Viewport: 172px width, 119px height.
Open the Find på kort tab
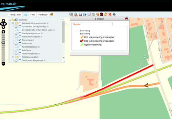[15, 15]
